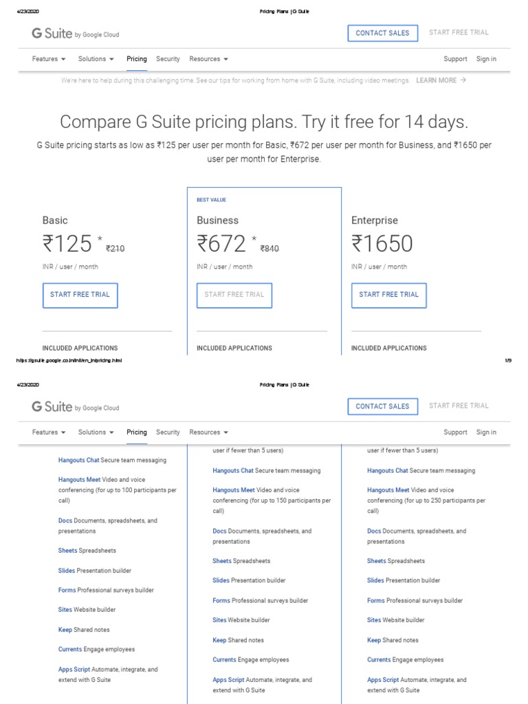Click the Docs link in Enterprise column

pos(374,531)
